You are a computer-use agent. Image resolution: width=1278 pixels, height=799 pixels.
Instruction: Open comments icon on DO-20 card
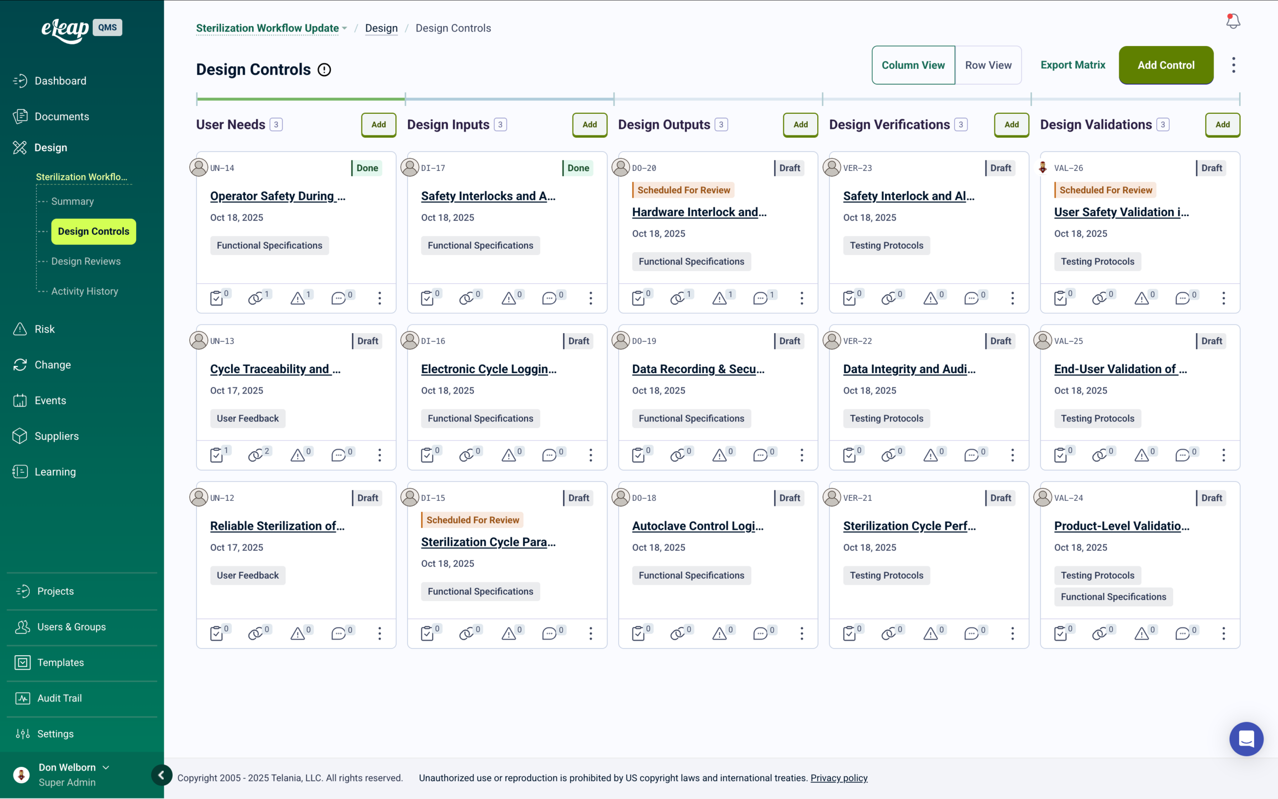[760, 298]
